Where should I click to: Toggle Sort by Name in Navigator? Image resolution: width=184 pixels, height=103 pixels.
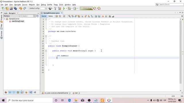(x=31, y=92)
